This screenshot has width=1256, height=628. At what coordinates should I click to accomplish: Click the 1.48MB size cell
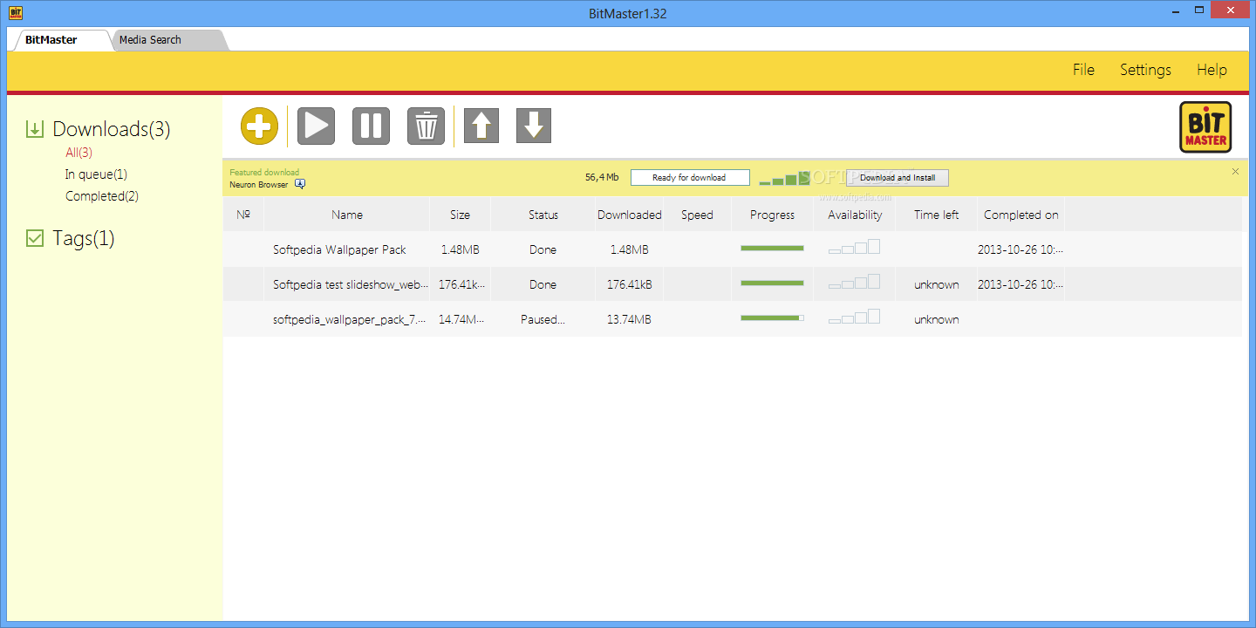coord(460,249)
